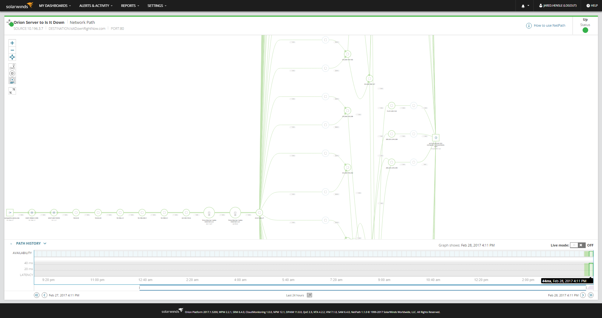The image size is (602, 318).
Task: Click the Last 24 hours range label
Action: [295, 295]
